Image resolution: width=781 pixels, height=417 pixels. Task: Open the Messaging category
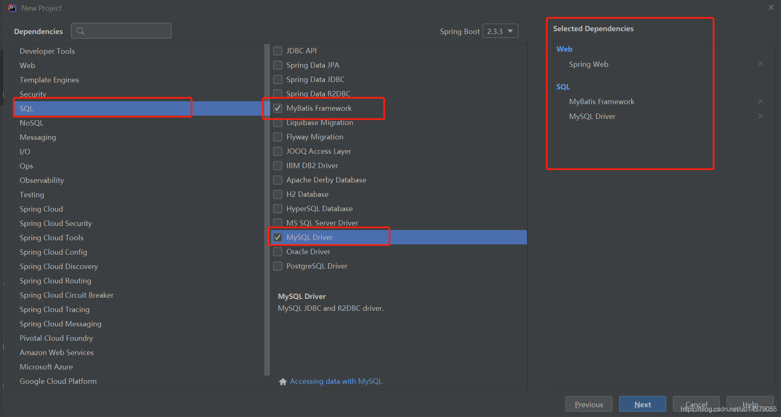pyautogui.click(x=139, y=137)
